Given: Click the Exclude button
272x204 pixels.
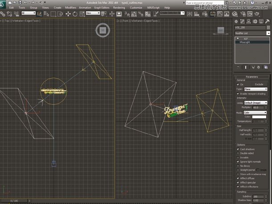Looking at the screenshot, I should [259, 84].
